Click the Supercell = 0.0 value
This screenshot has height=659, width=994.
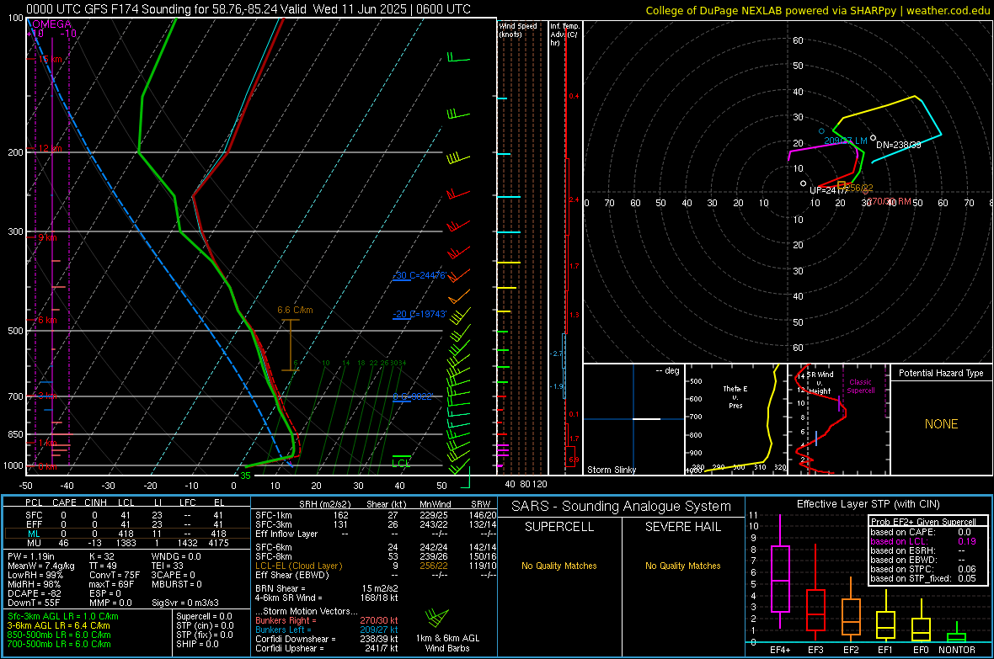click(x=204, y=616)
